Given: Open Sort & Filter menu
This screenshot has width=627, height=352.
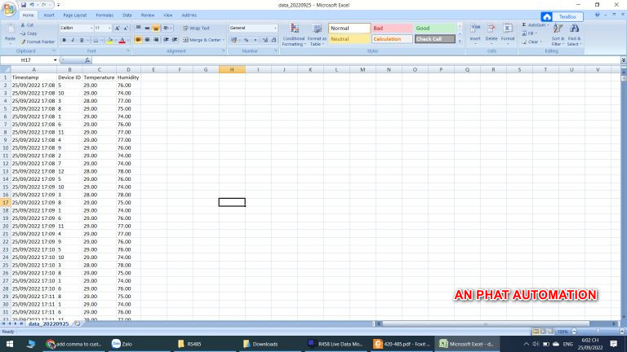Looking at the screenshot, I should click(x=558, y=35).
